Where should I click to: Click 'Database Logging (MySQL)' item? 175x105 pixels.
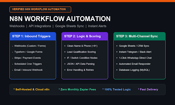[134, 70]
